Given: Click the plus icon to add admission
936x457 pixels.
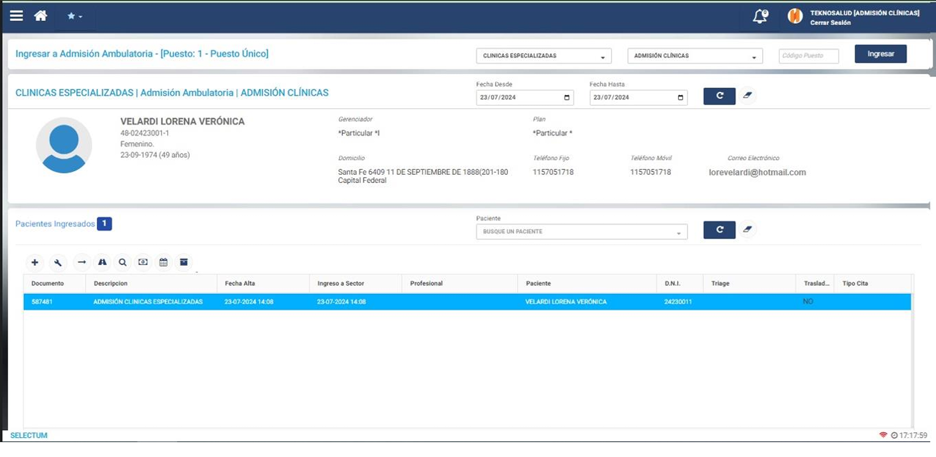Looking at the screenshot, I should 35,262.
